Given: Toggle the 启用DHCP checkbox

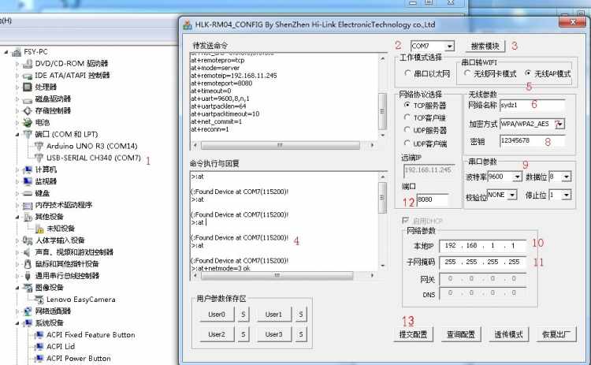Looking at the screenshot, I should 406,220.
